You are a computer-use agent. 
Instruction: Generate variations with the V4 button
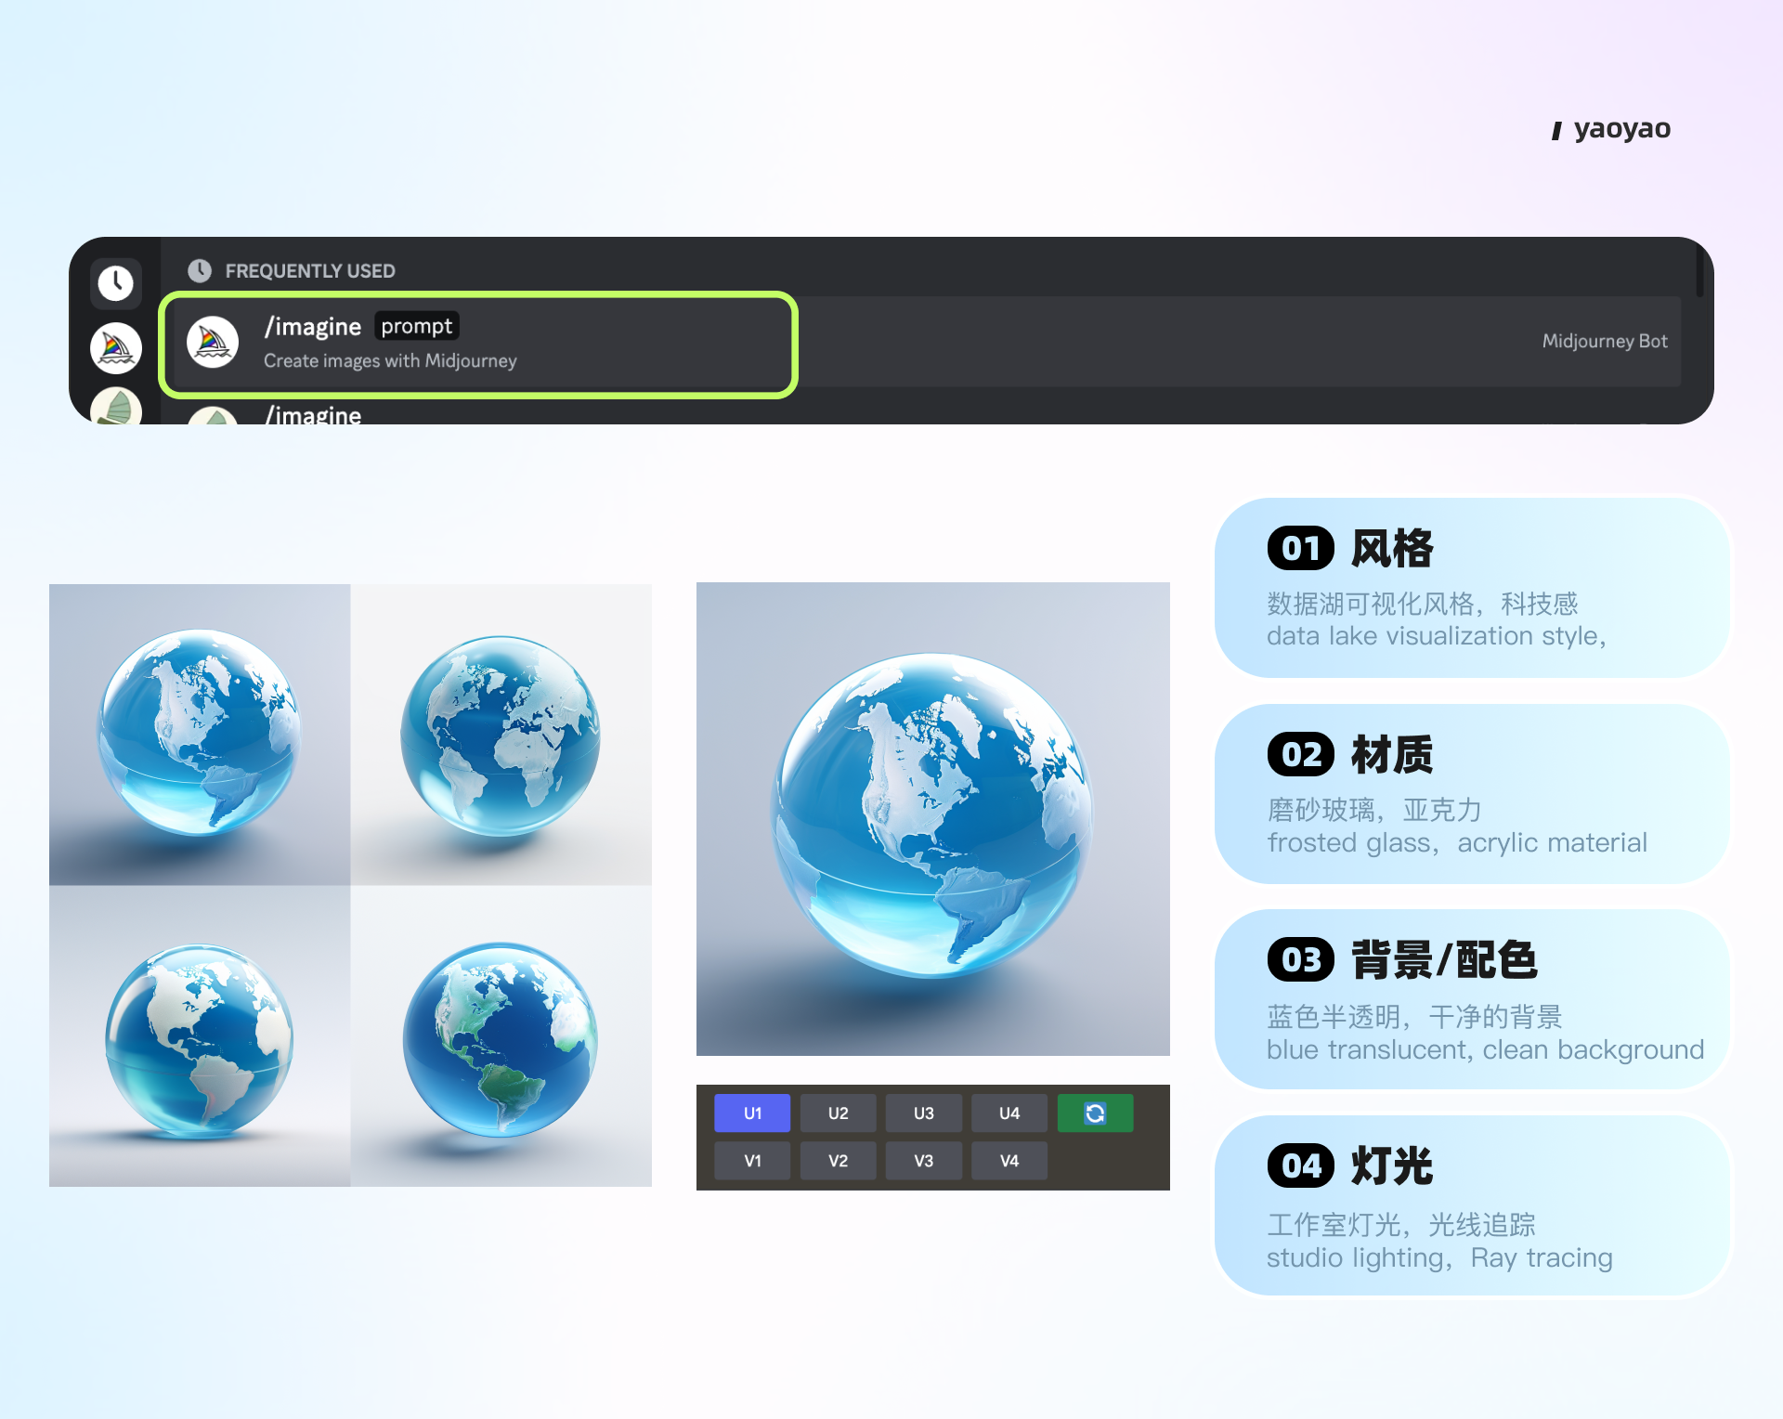1009,1161
